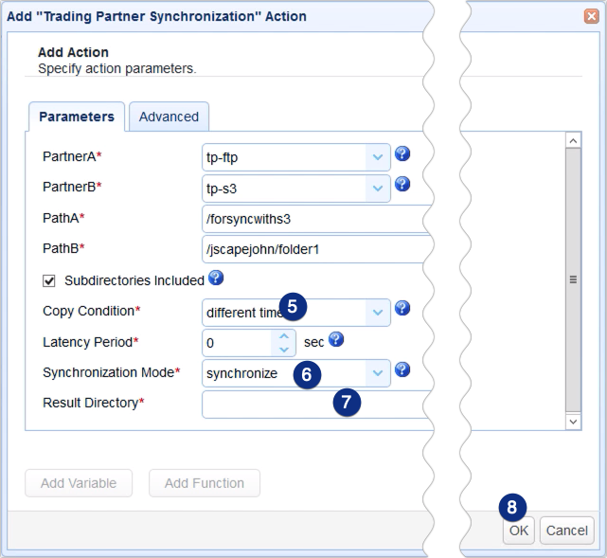Click help icon next to PartnerB dropdown
The width and height of the screenshot is (607, 558).
point(402,185)
